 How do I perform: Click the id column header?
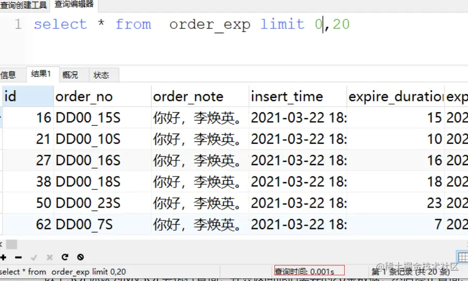pos(28,96)
